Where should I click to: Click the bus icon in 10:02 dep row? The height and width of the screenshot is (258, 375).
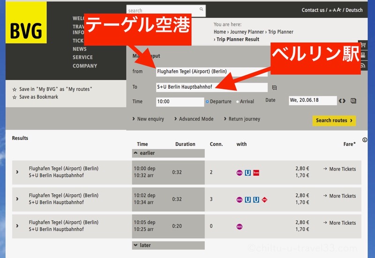coord(240,200)
